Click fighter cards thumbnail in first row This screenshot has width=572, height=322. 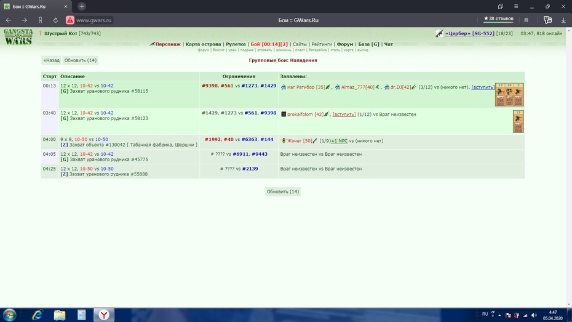click(x=509, y=95)
